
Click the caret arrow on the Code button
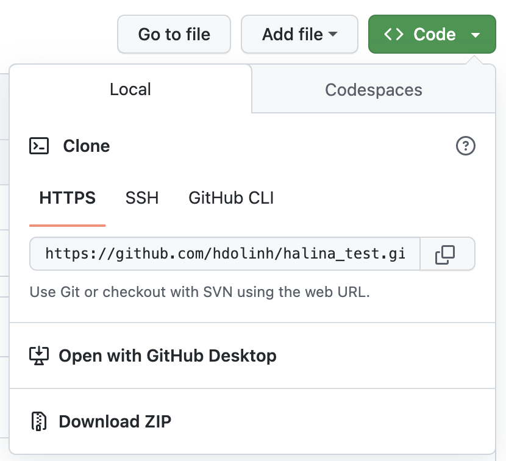(476, 35)
